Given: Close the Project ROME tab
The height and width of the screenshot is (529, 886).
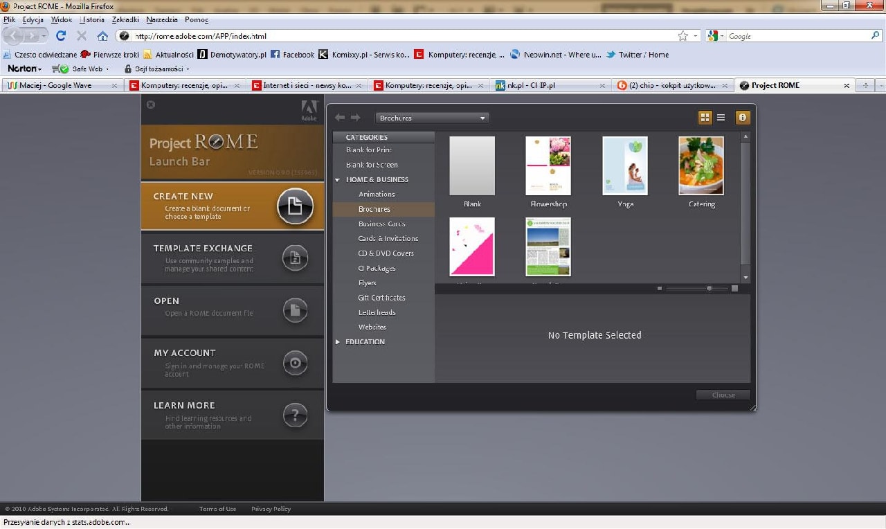Looking at the screenshot, I should [846, 86].
